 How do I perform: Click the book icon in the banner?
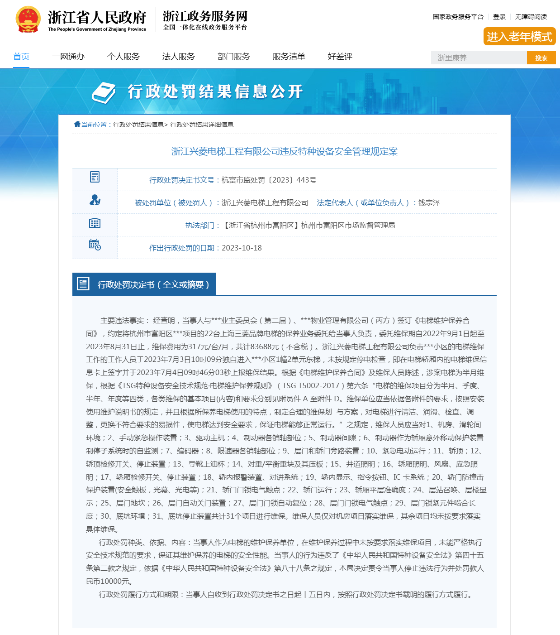(104, 92)
